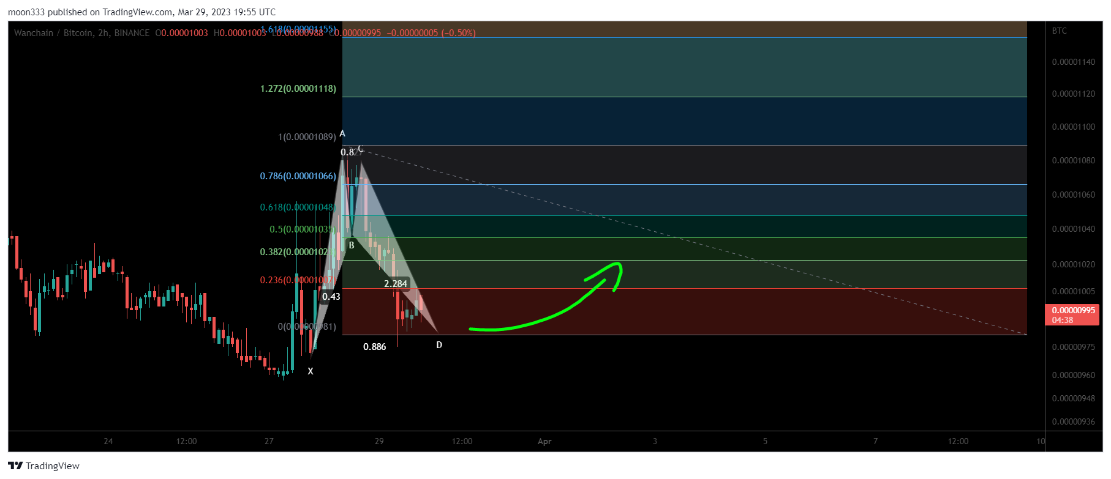
Task: Click the 0.382 Fibonacci level label
Action: coord(298,252)
